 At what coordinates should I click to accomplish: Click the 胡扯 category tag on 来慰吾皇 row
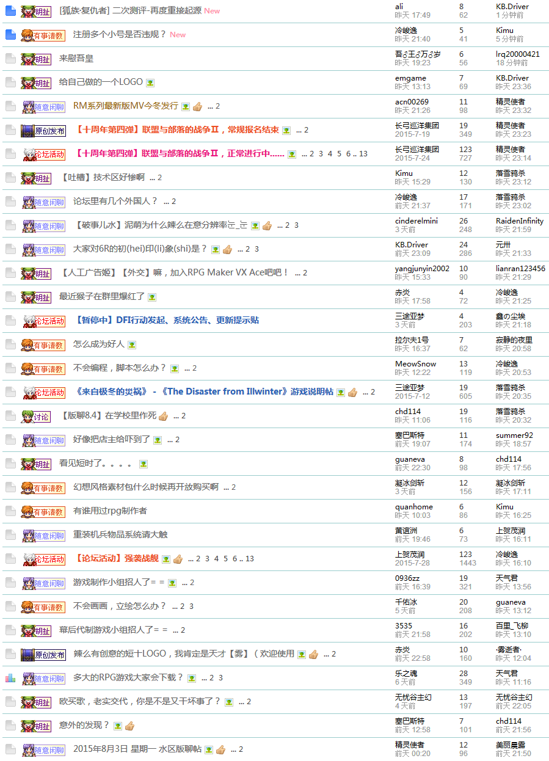[36, 59]
